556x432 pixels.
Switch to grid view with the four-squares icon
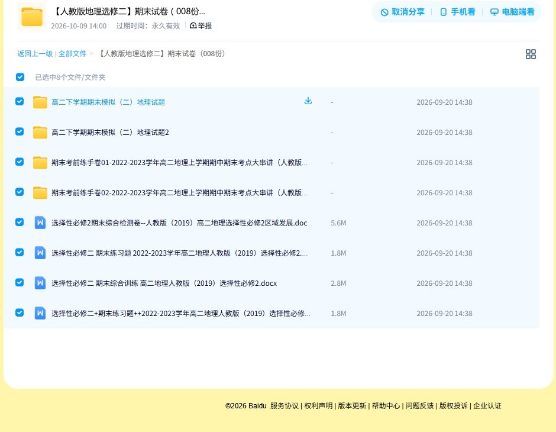pyautogui.click(x=531, y=54)
